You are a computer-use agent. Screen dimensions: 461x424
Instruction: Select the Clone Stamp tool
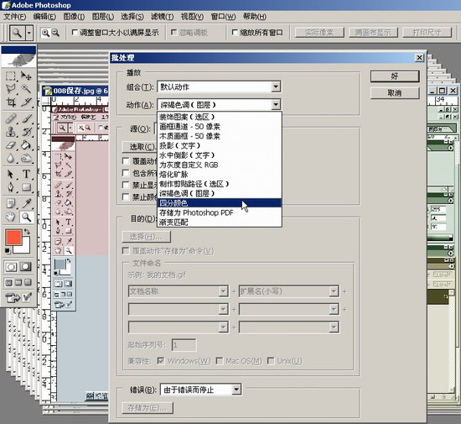[11, 132]
